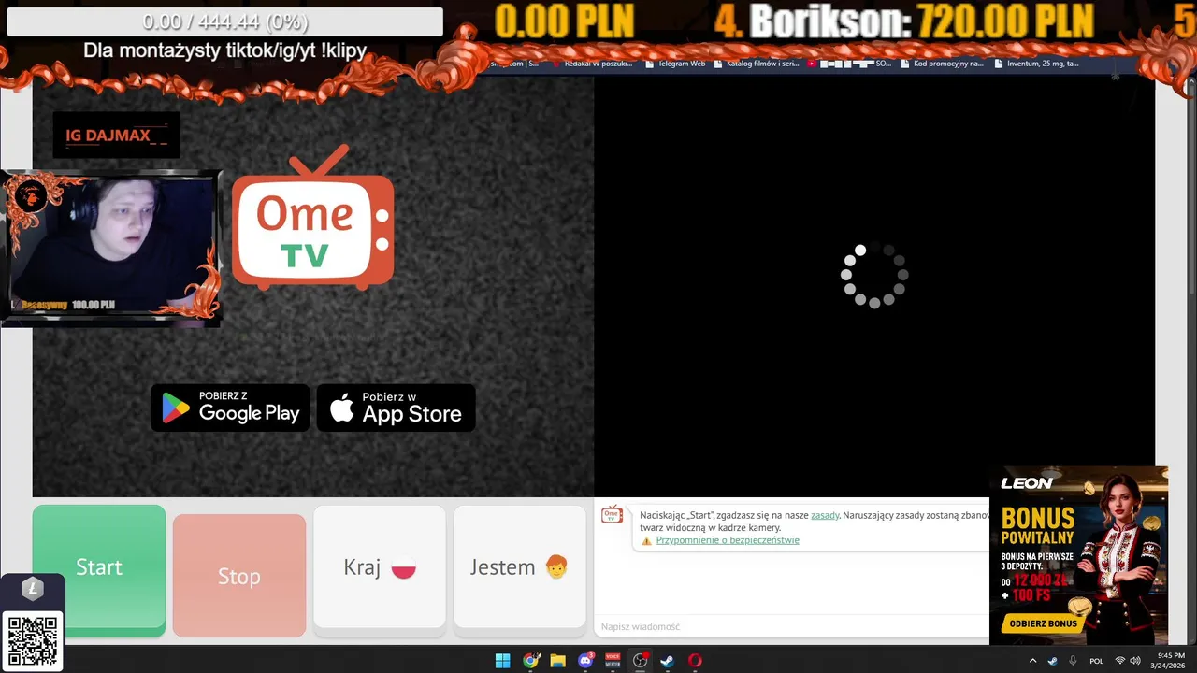Click the LEON logo on the ad
Viewport: 1197px width, 673px height.
[1027, 483]
